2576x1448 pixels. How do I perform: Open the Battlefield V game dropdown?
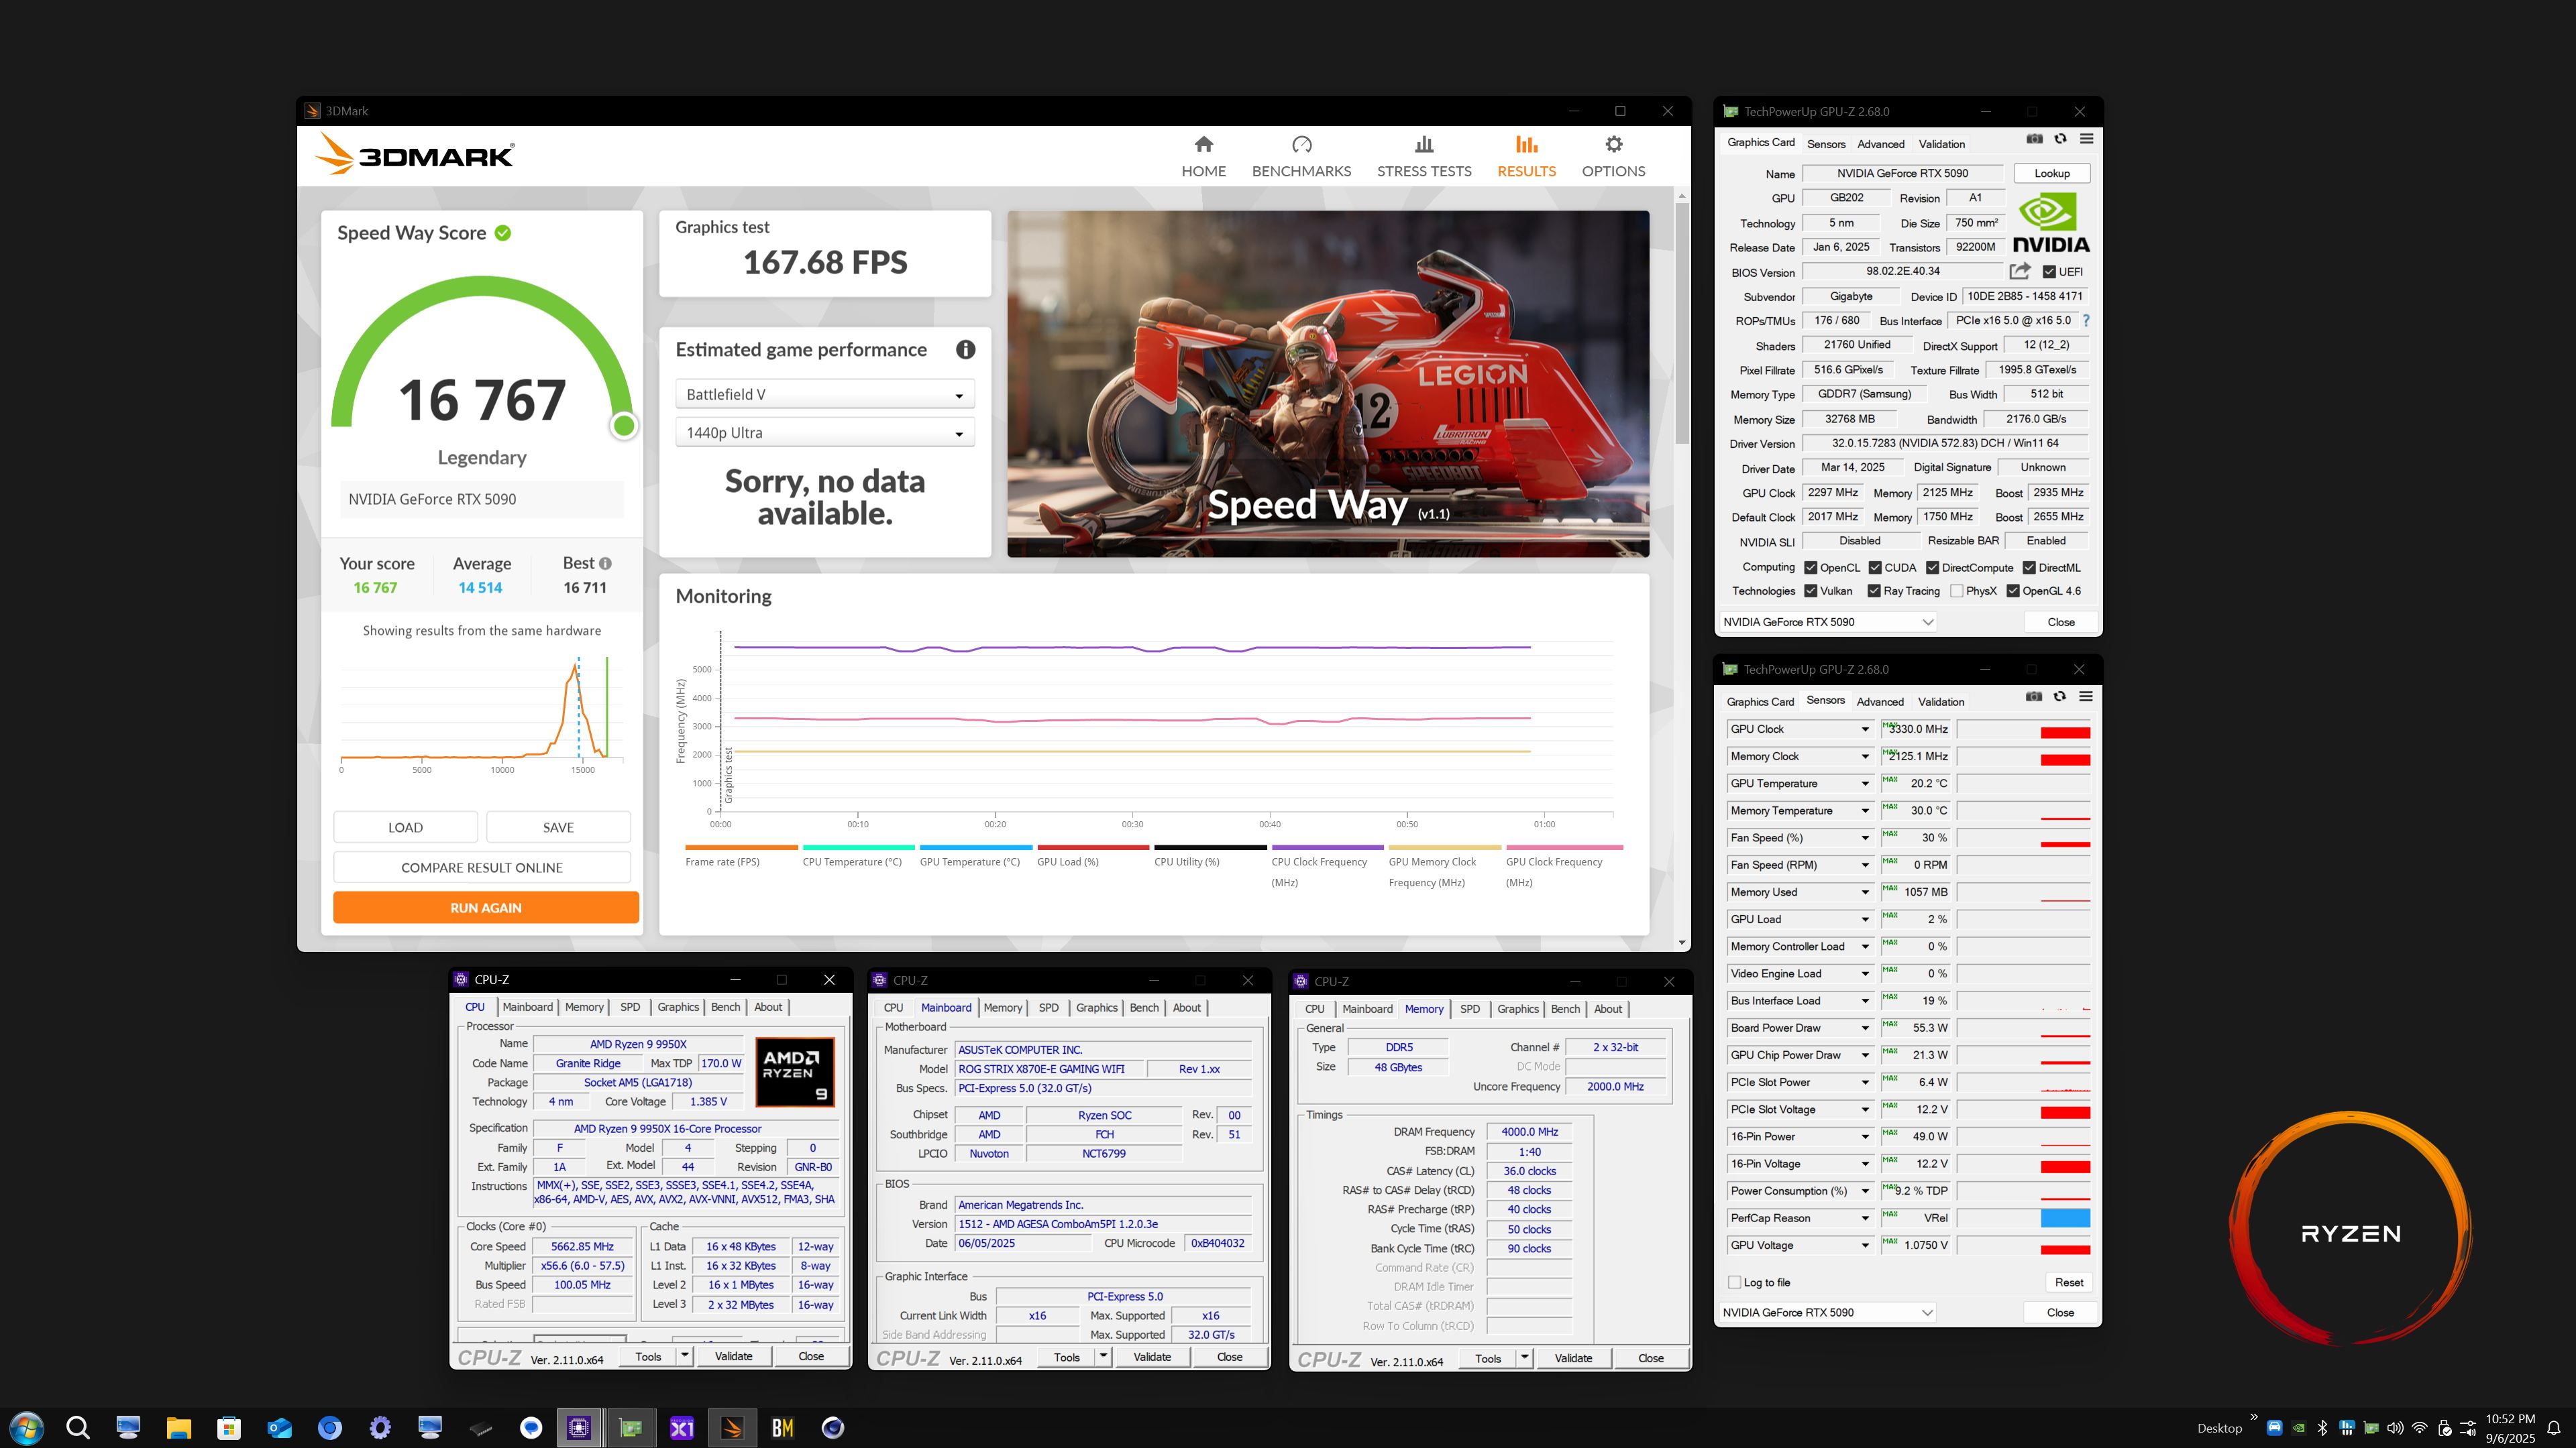pyautogui.click(x=825, y=395)
